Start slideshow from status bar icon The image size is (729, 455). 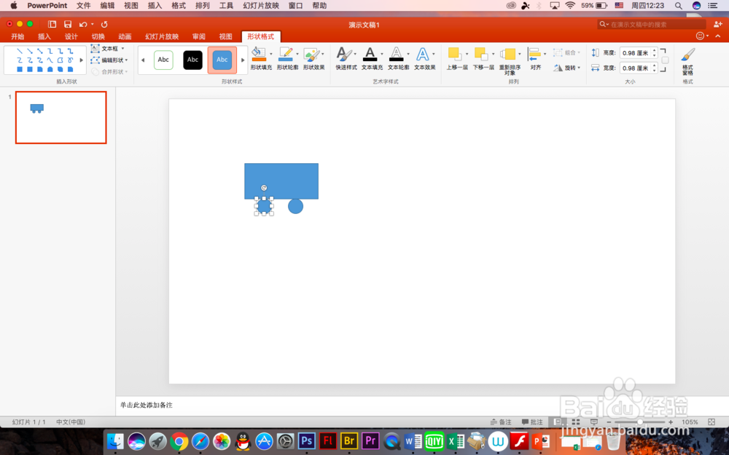click(x=593, y=422)
